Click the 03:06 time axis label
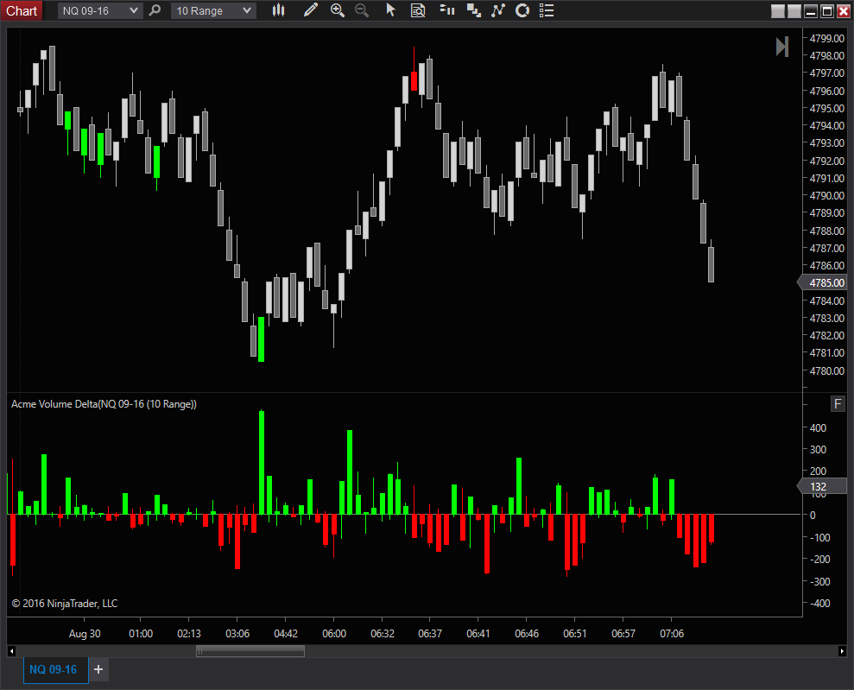854x690 pixels. click(x=237, y=633)
